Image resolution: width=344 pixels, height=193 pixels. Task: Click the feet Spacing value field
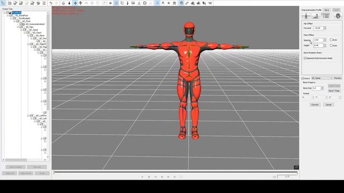[318, 40]
